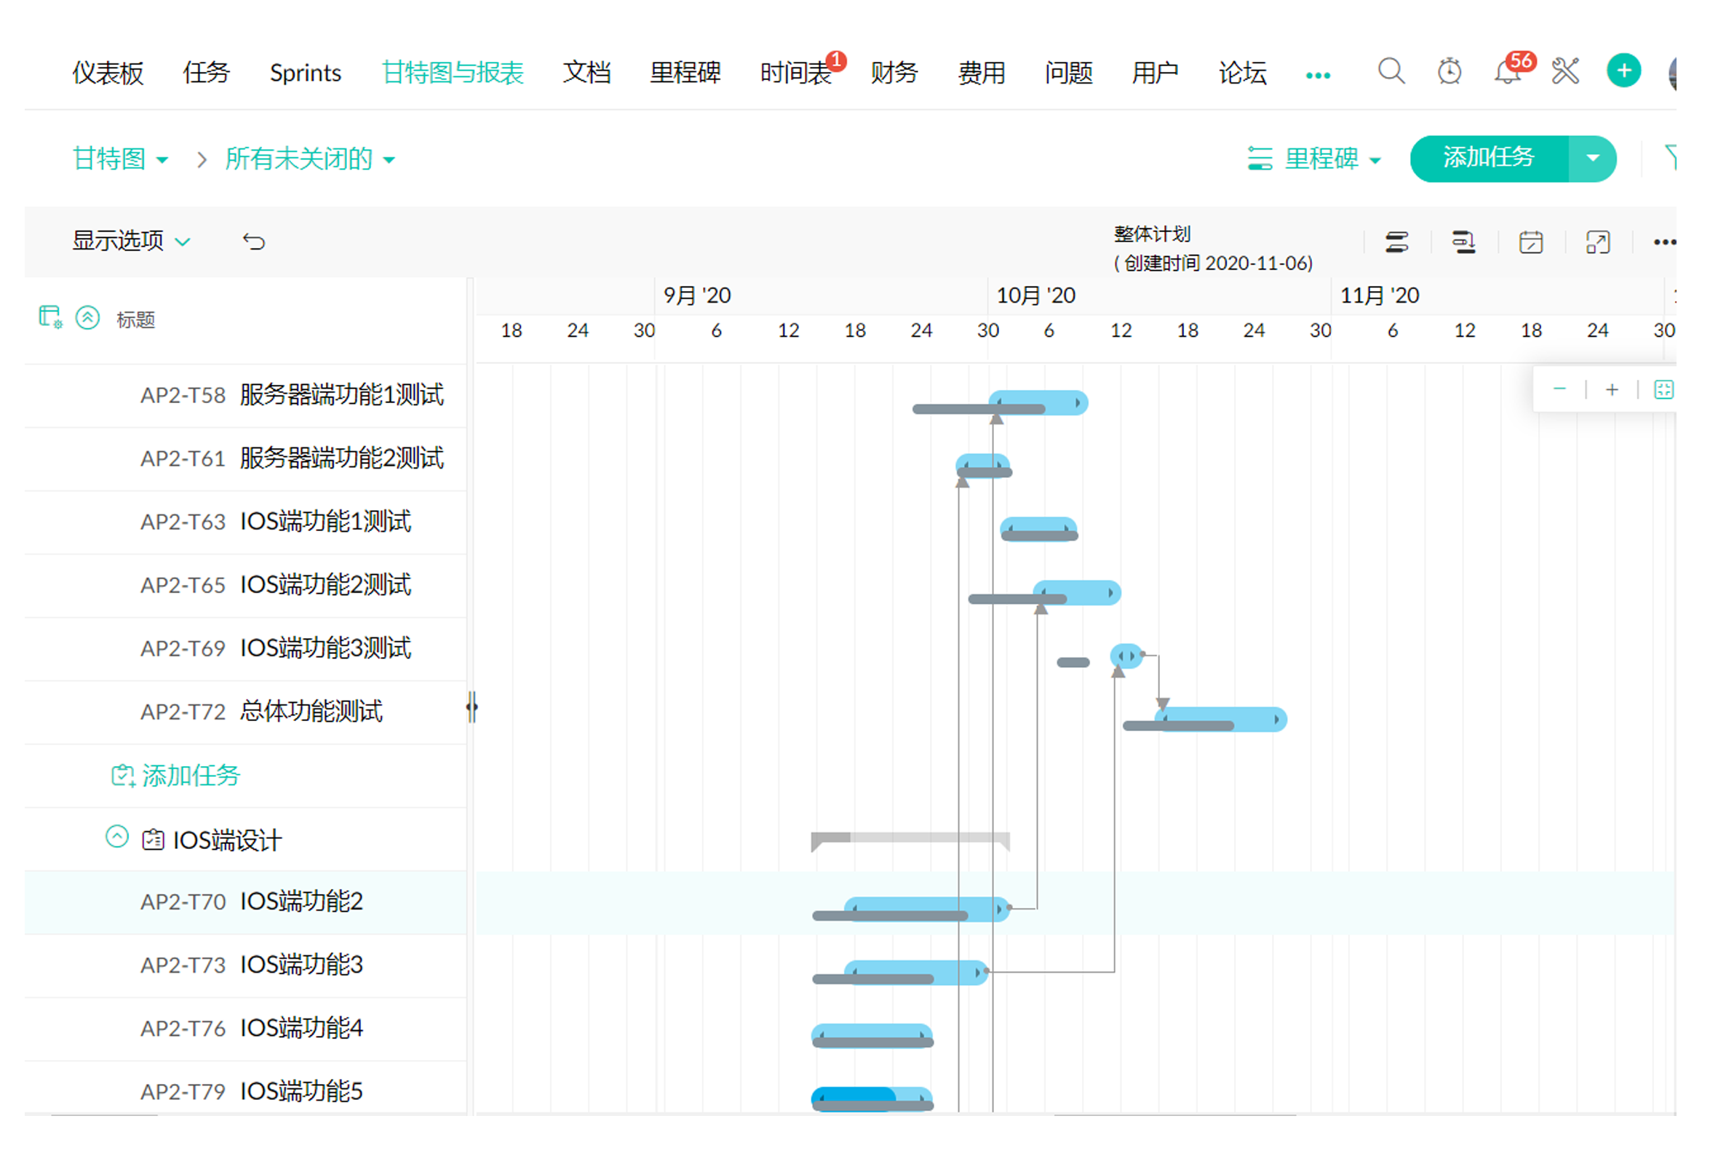Open notifications bell with 56 badge
Image resolution: width=1710 pixels, height=1156 pixels.
point(1506,72)
